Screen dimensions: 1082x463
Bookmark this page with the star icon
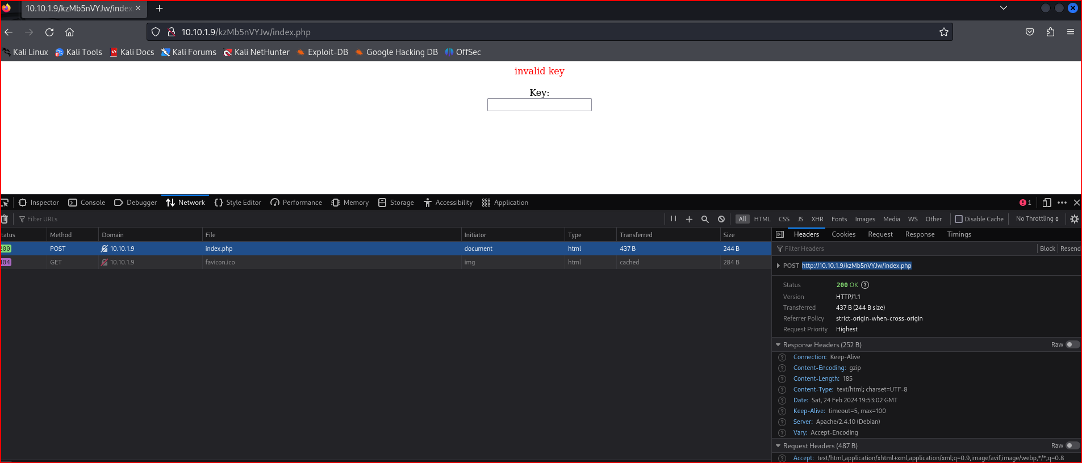point(943,32)
